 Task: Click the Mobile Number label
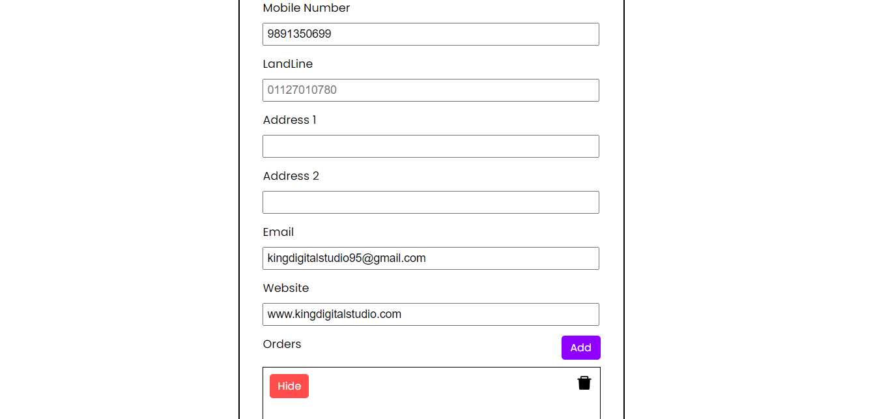click(306, 8)
